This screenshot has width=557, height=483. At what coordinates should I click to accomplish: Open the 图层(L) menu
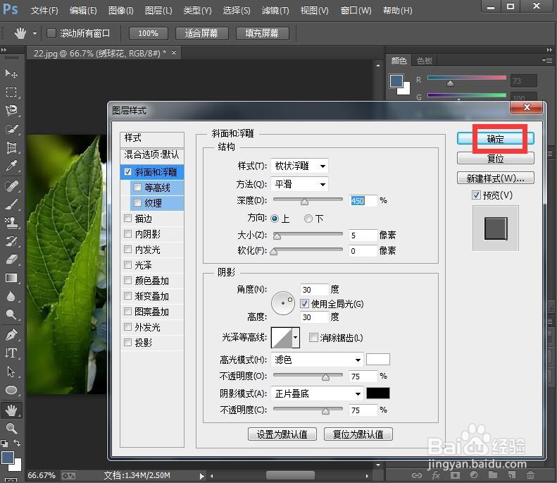click(x=158, y=11)
